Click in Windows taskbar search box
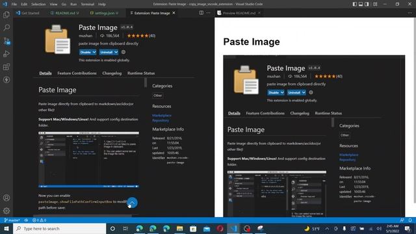This screenshot has height=234, width=416. click(x=59, y=228)
